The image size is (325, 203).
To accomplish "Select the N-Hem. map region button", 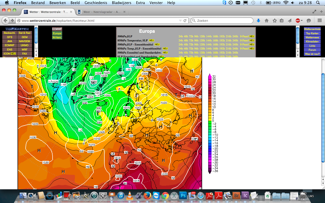I will coord(57,37).
